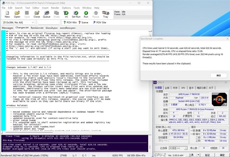Screen dimensions: 230x157
Task: Click the AMD Ryzen 7 7800X3D name field
Action: [189, 94]
